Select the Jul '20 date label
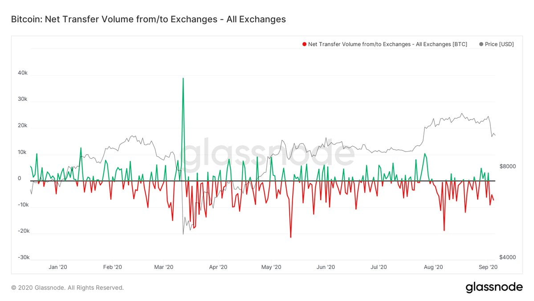 (x=379, y=267)
